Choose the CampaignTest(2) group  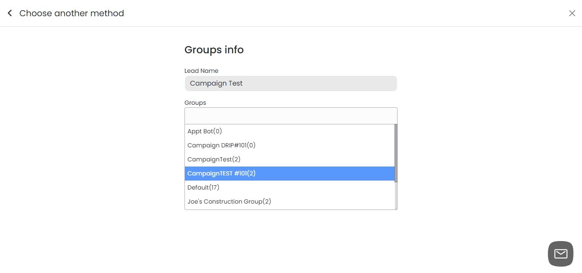pyautogui.click(x=214, y=159)
